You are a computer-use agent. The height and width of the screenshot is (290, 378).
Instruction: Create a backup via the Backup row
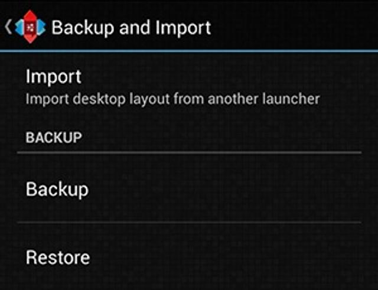(x=189, y=189)
